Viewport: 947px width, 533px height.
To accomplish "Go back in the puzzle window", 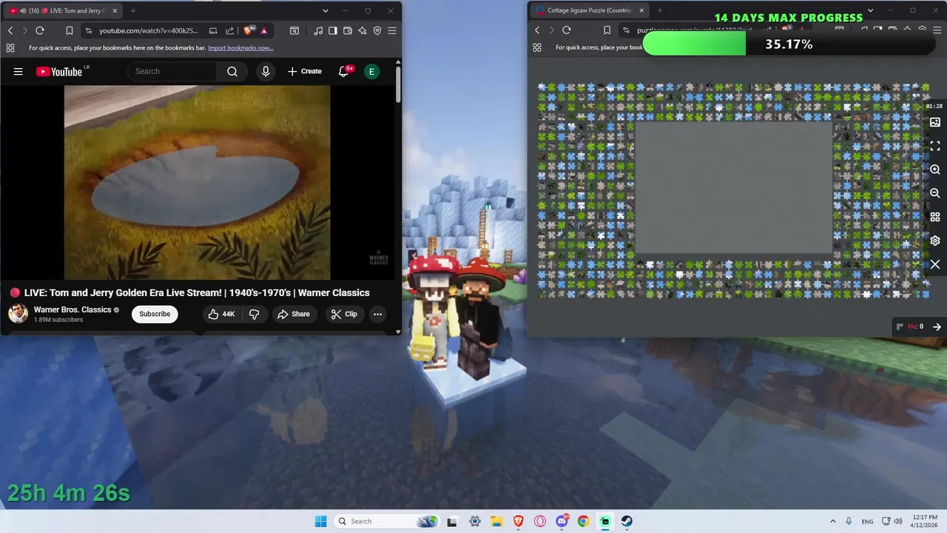I will pos(537,30).
